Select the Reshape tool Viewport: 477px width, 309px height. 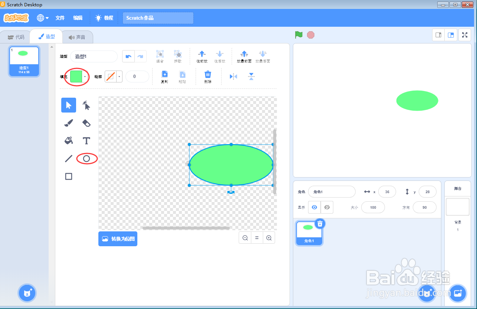click(x=86, y=105)
